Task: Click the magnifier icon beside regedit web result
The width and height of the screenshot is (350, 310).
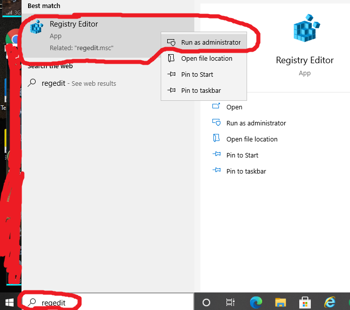Action: [x=32, y=83]
